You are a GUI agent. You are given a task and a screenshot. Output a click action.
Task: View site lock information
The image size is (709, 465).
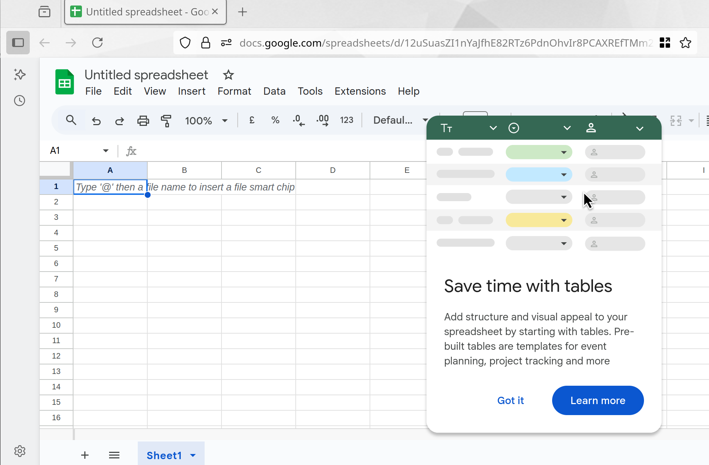pos(206,43)
